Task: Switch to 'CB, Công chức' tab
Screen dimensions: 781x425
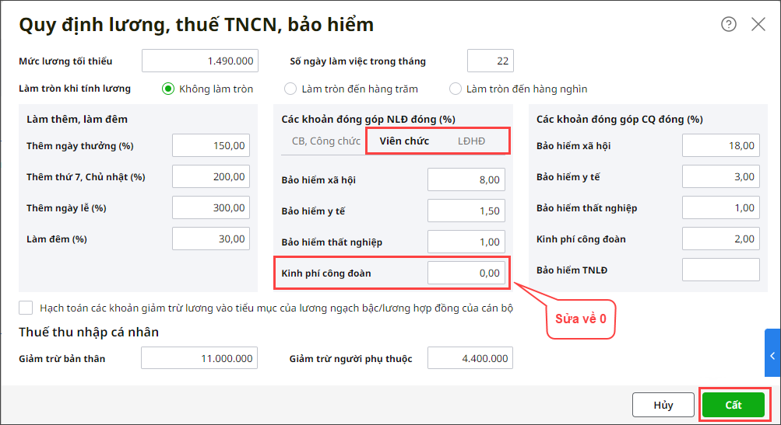Action: (325, 141)
